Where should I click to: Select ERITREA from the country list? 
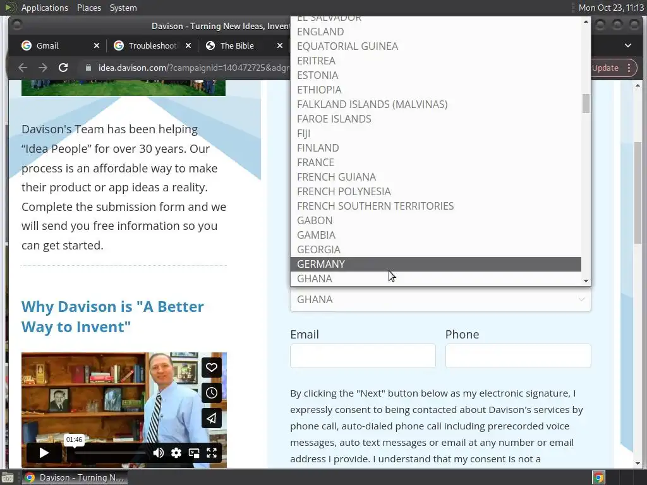click(436, 61)
